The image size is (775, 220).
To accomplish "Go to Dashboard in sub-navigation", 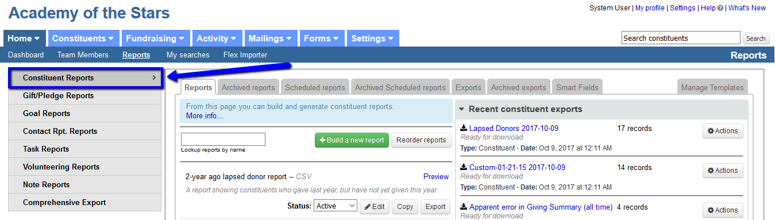I will click(26, 55).
